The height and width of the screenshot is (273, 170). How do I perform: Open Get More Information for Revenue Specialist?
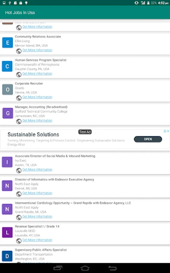click(37, 240)
